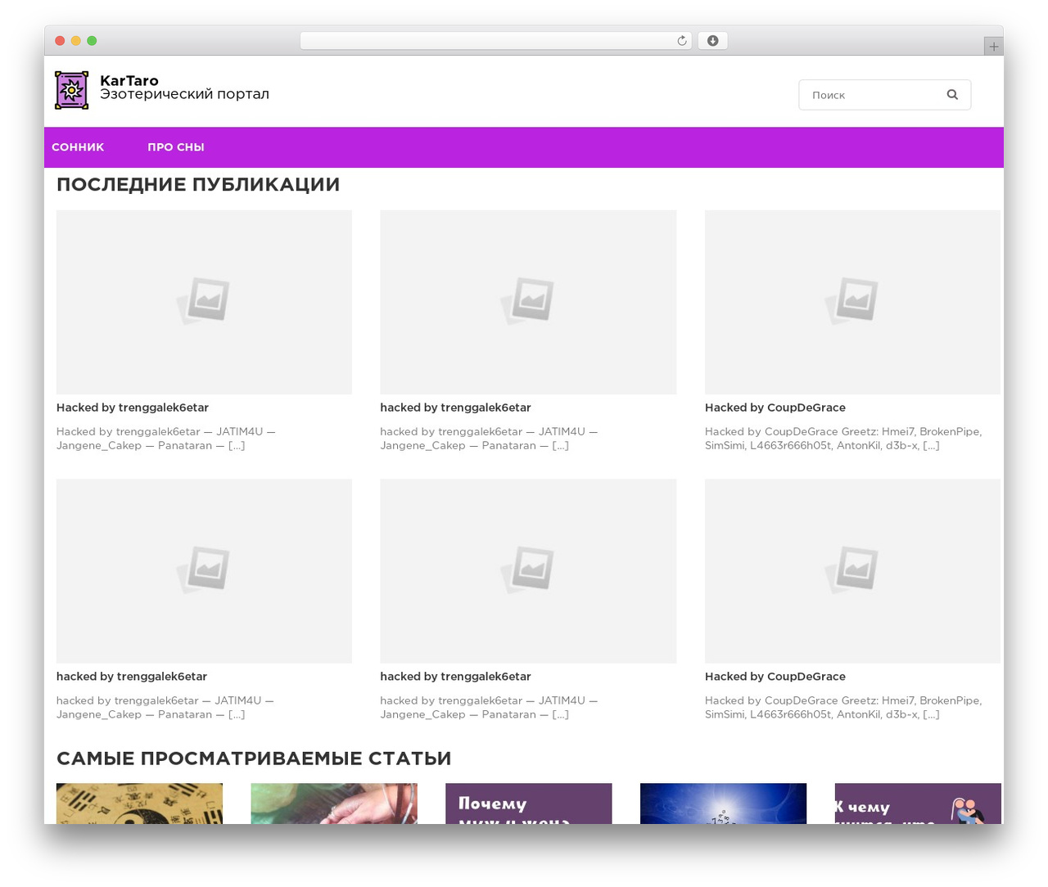Open top-row lowercase "hacked by trenggalek6etar" title
The image size is (1048, 887).
(455, 407)
